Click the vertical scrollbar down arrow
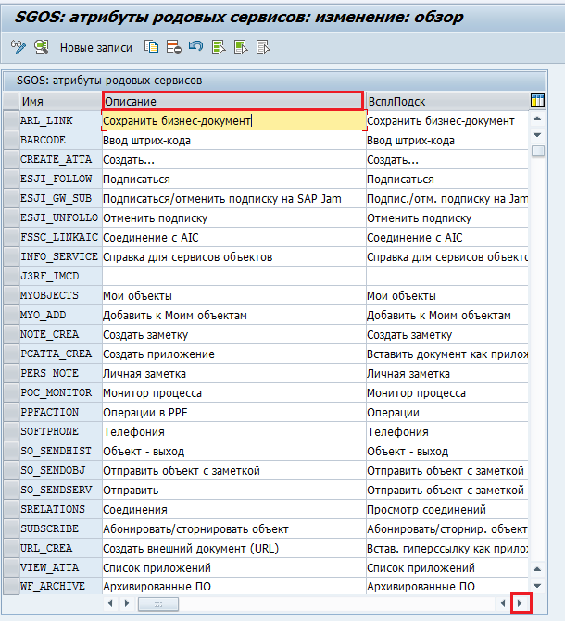 coord(537,135)
